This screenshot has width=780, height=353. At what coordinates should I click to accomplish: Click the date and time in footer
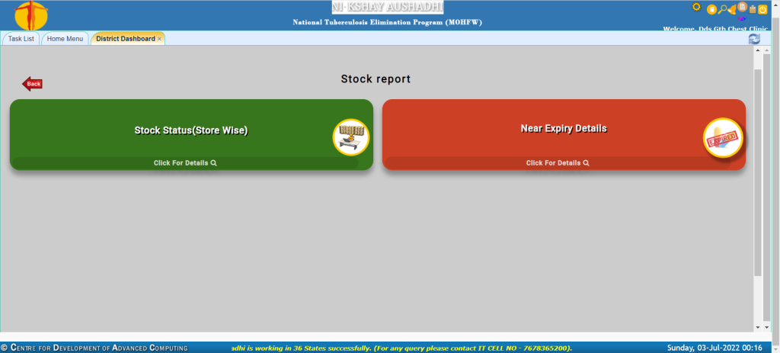714,348
